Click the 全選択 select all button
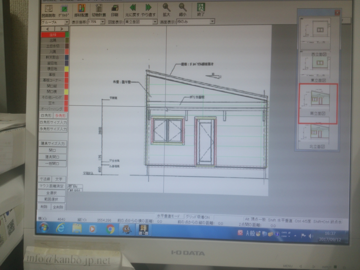 coord(52,193)
